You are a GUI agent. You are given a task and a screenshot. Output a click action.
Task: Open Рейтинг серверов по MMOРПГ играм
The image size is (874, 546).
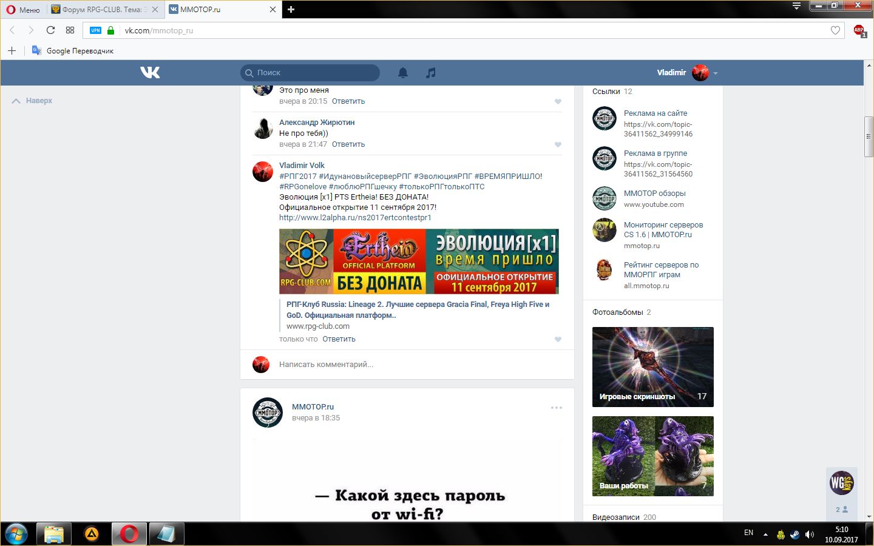[x=661, y=270]
